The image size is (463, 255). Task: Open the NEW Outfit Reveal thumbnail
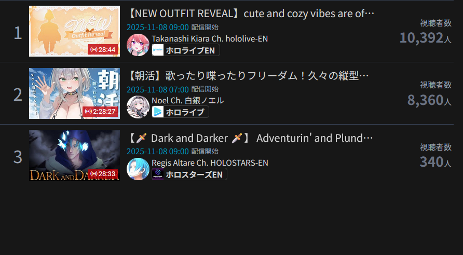click(x=74, y=31)
